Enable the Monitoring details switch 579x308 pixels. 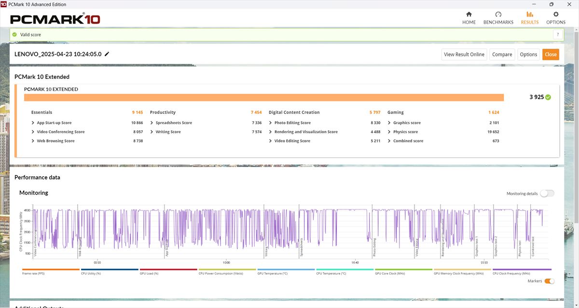pos(547,194)
